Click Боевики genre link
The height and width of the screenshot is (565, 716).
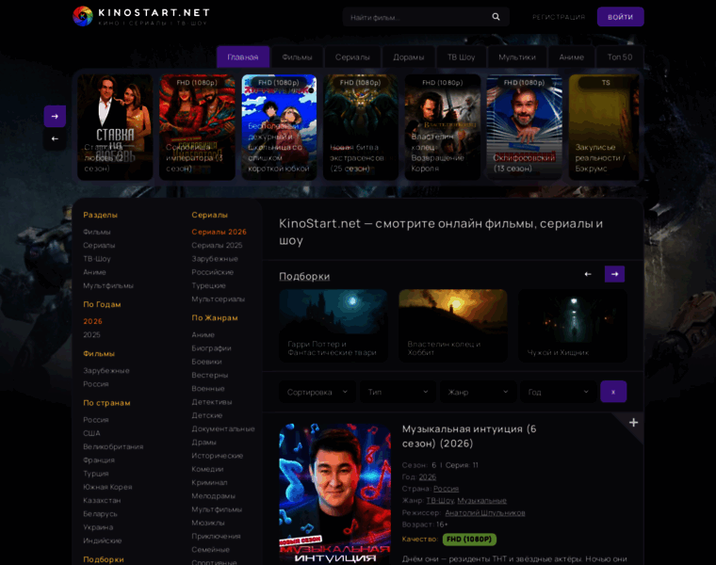(207, 362)
